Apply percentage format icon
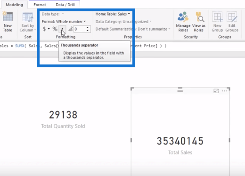 click(x=55, y=29)
